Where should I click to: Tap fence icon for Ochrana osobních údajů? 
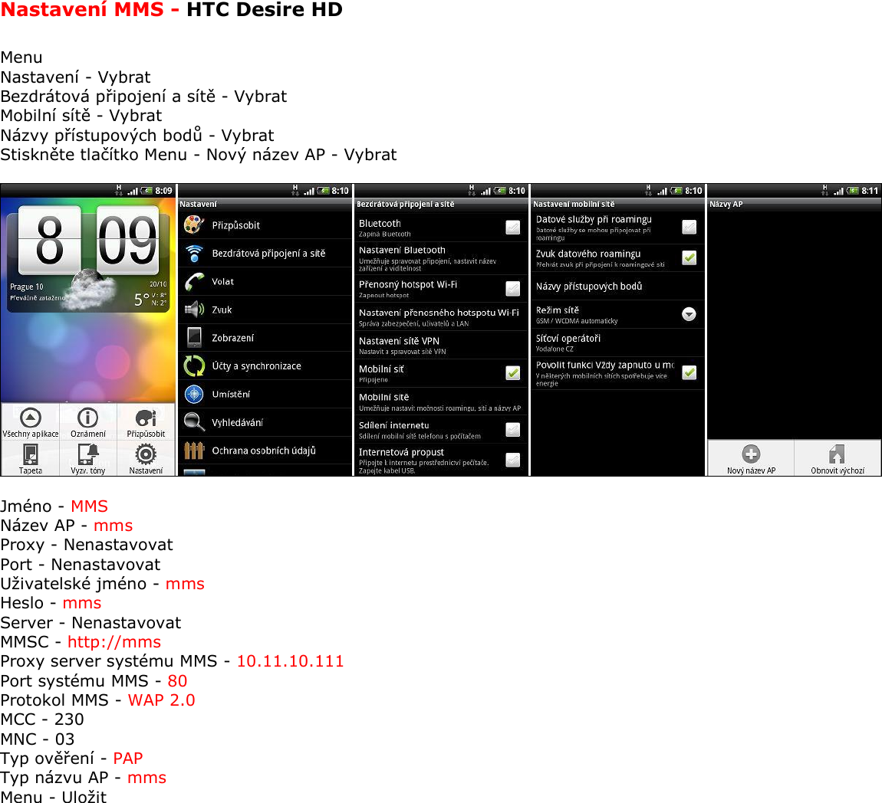point(194,450)
